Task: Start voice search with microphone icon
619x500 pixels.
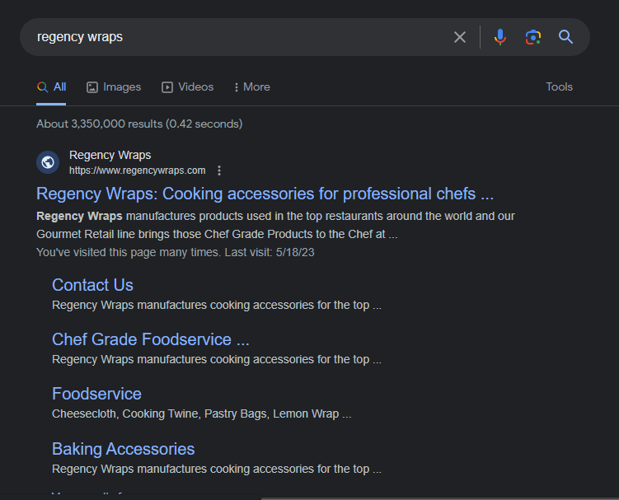Action: pyautogui.click(x=499, y=37)
